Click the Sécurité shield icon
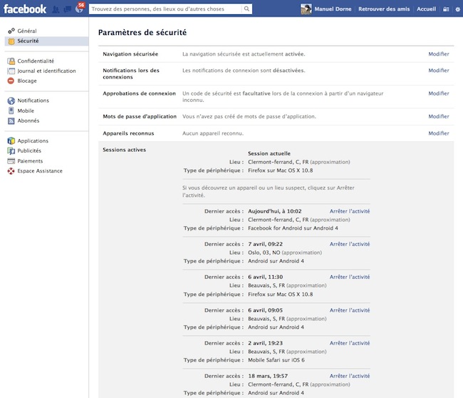 pyautogui.click(x=11, y=41)
